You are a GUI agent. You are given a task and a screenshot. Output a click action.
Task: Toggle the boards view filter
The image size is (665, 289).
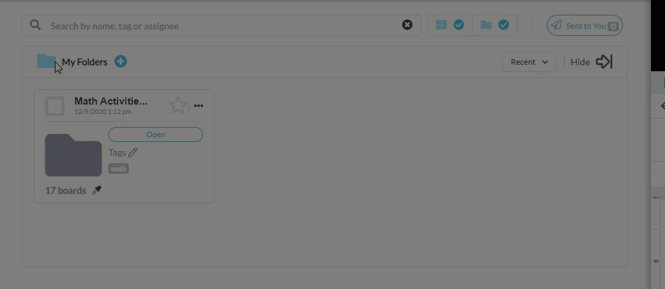pyautogui.click(x=449, y=25)
